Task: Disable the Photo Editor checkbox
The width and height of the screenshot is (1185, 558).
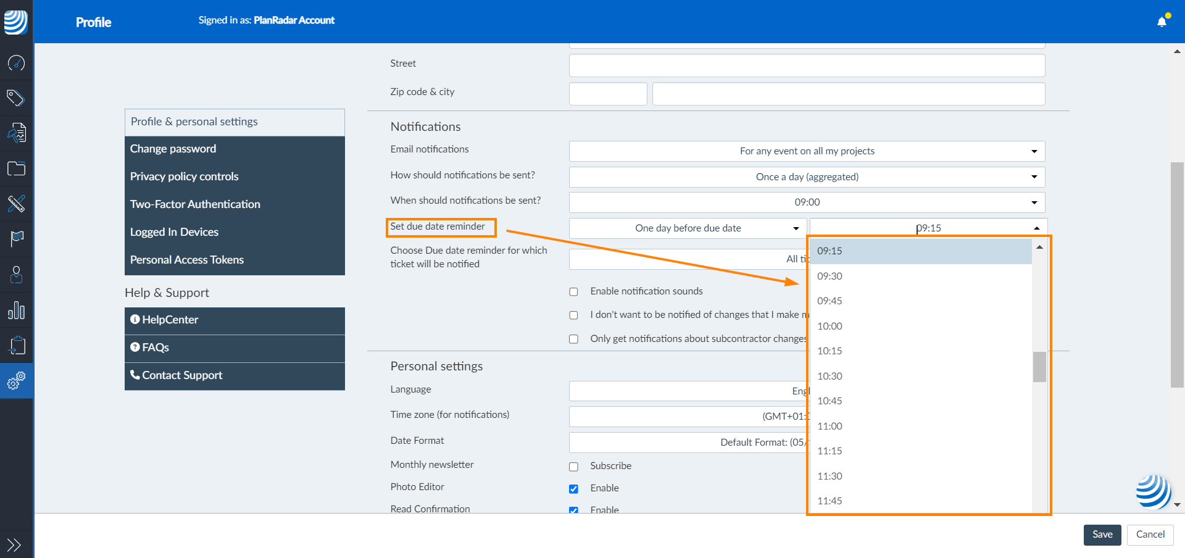Action: pos(573,489)
